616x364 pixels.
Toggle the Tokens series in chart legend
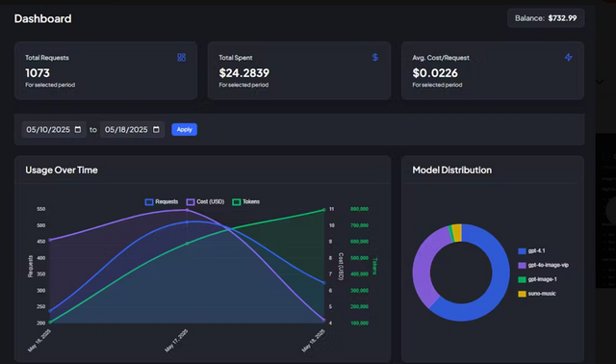pyautogui.click(x=246, y=201)
